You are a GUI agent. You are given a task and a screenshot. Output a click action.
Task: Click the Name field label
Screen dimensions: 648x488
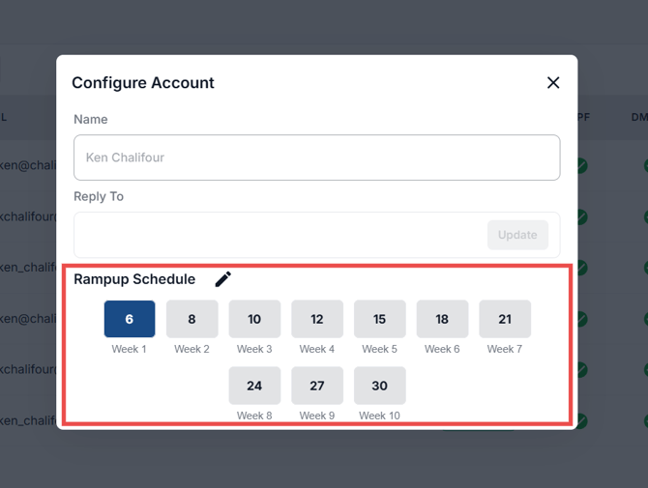[91, 120]
